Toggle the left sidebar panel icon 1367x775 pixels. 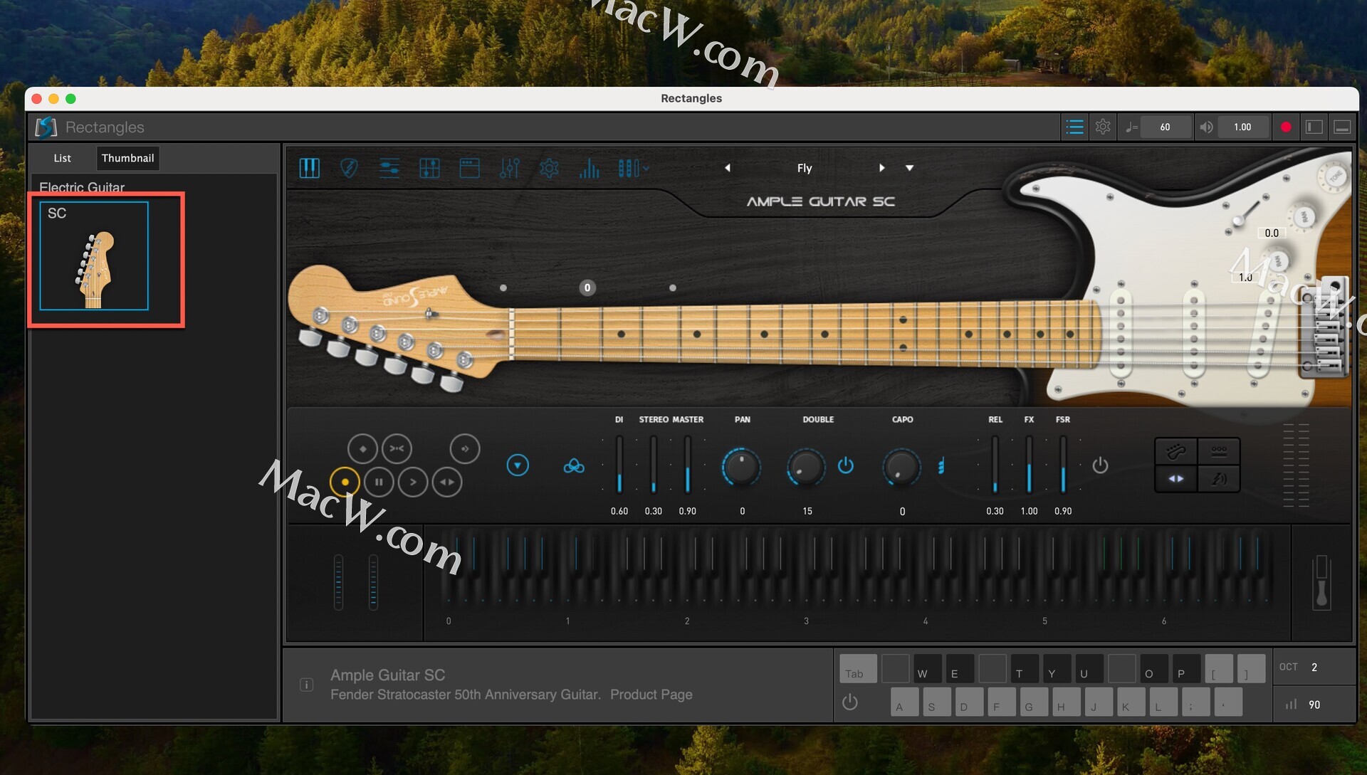(1314, 127)
